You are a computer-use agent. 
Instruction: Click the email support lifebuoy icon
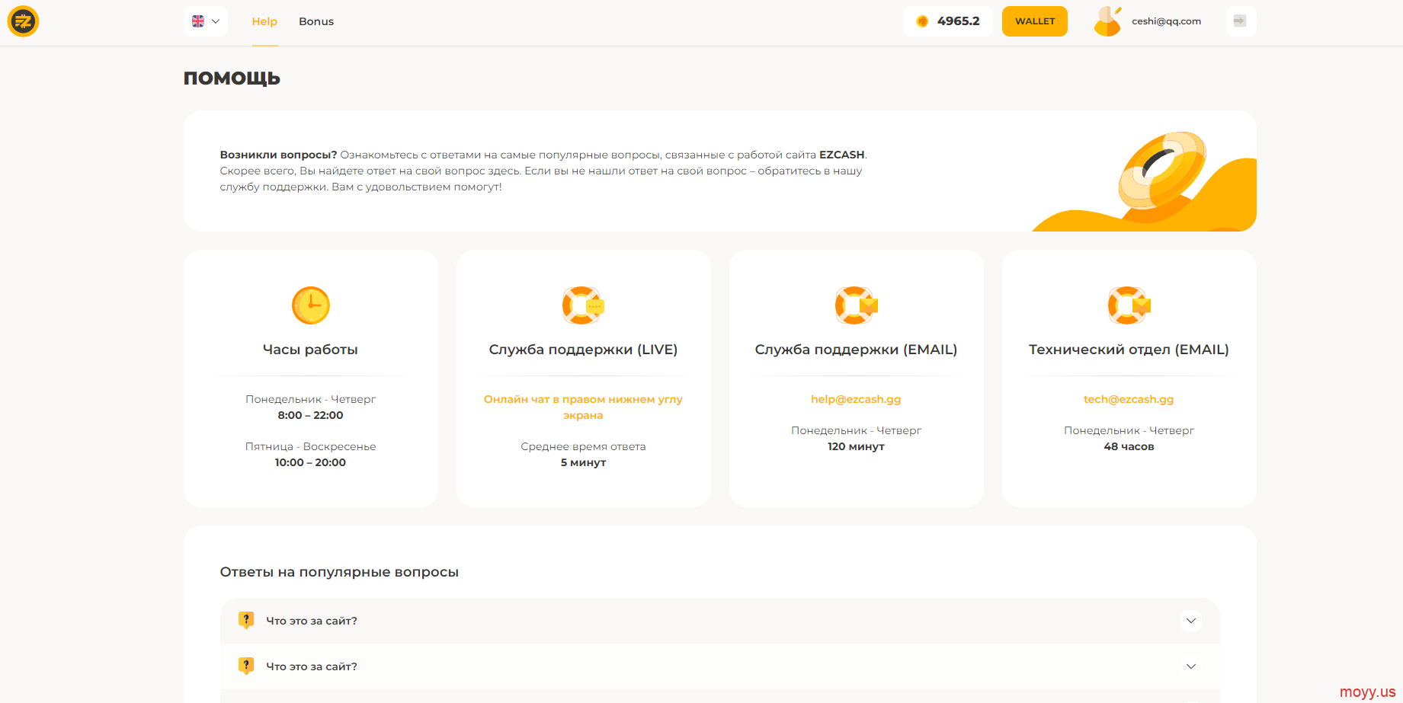(x=856, y=305)
